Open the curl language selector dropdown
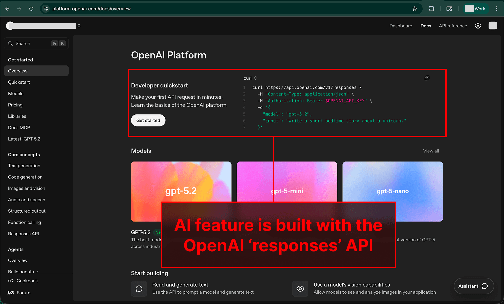Image resolution: width=504 pixels, height=304 pixels. point(250,78)
